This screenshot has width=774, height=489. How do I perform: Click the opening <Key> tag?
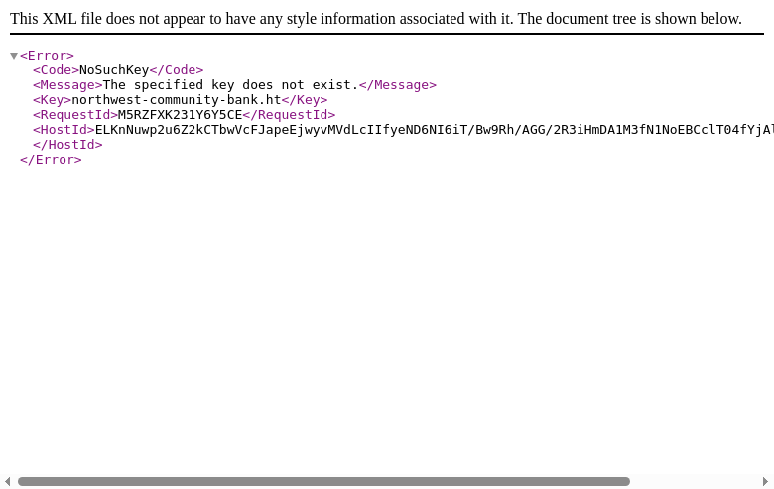click(x=52, y=99)
